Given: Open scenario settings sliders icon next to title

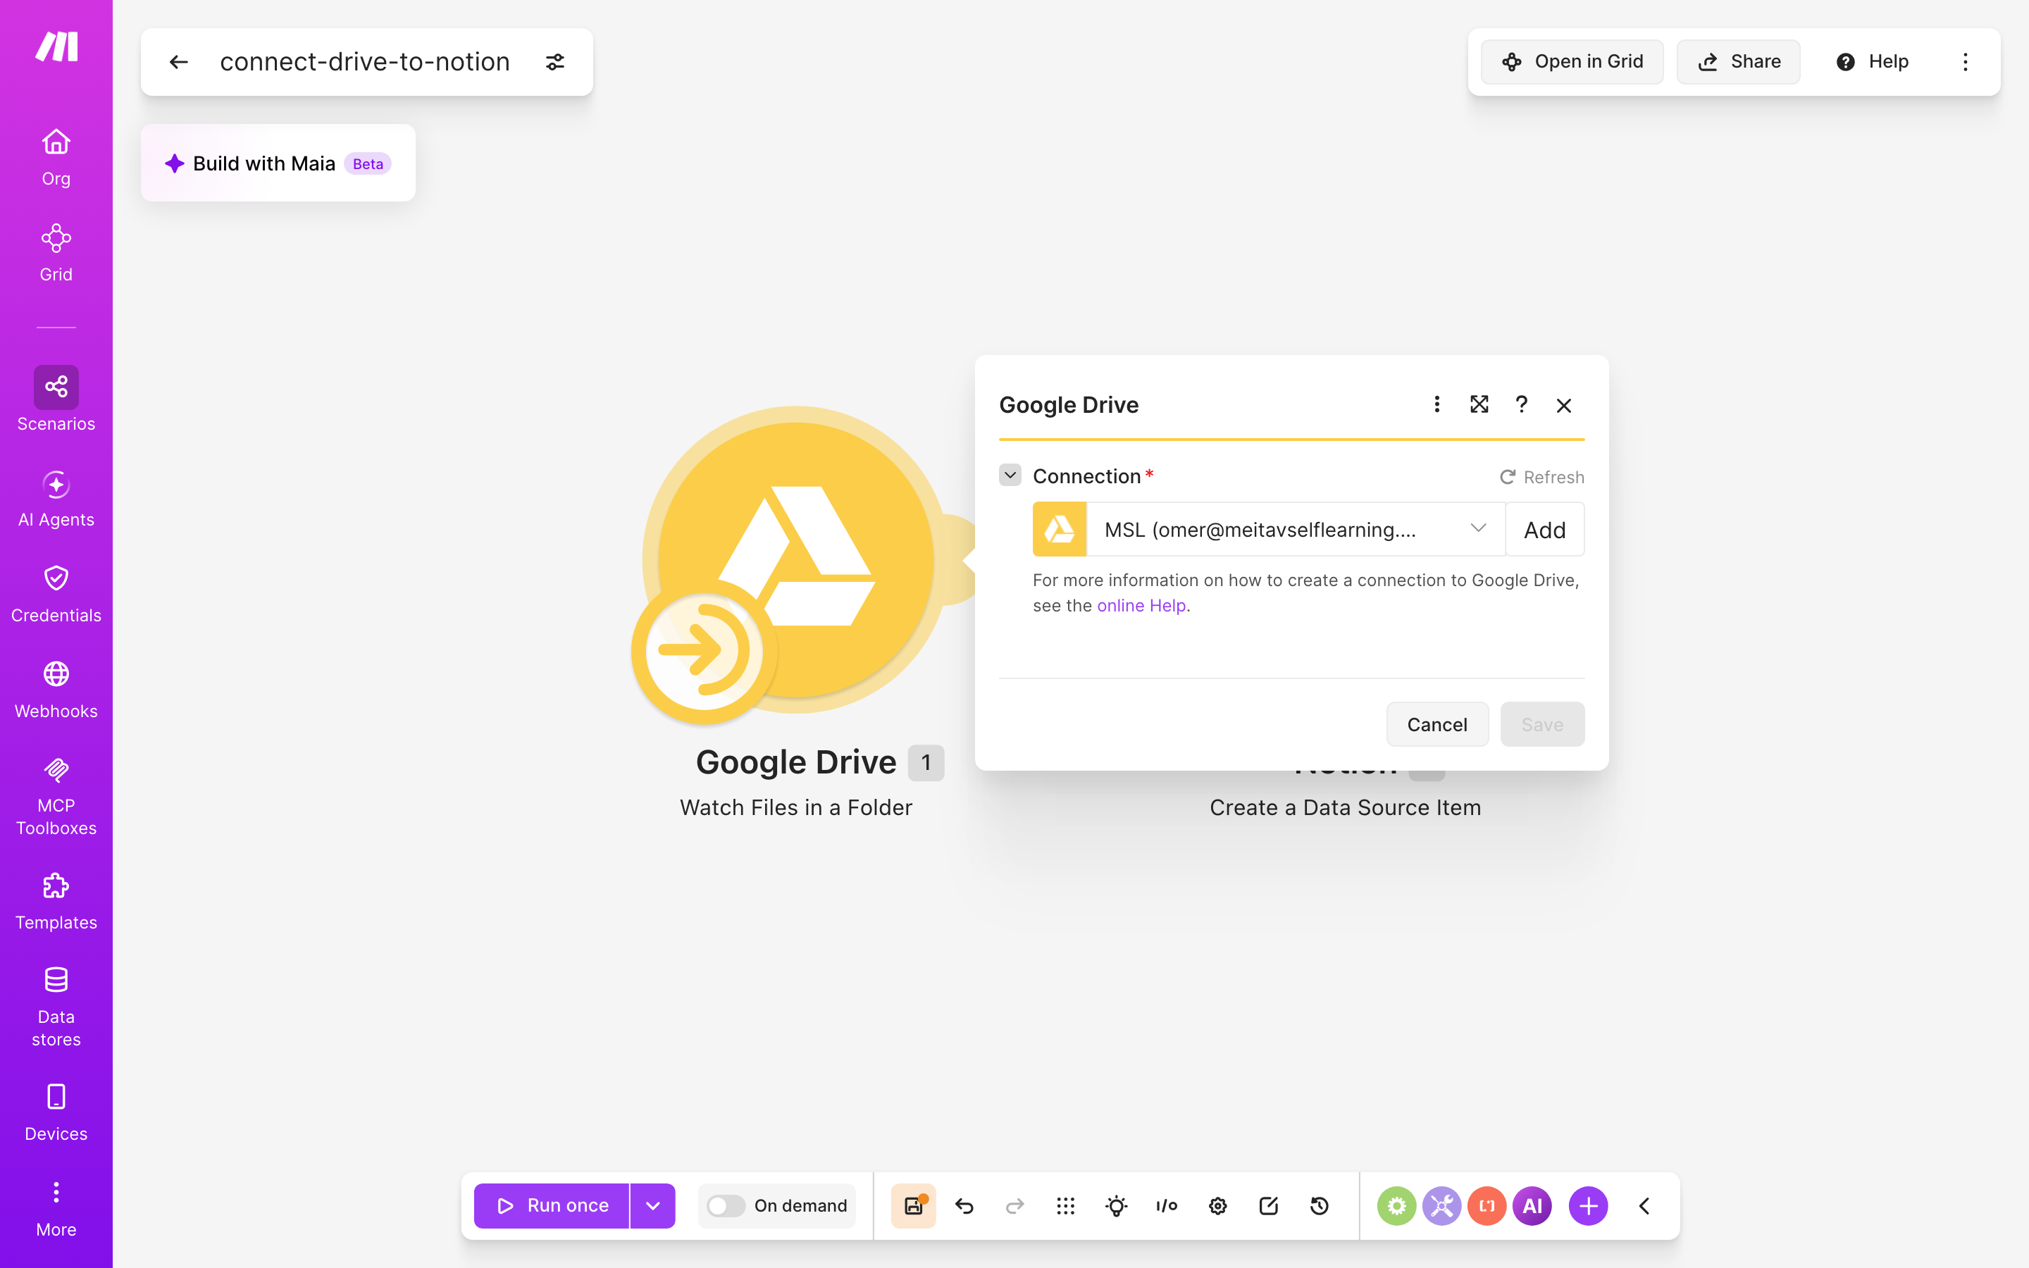Looking at the screenshot, I should (x=555, y=62).
